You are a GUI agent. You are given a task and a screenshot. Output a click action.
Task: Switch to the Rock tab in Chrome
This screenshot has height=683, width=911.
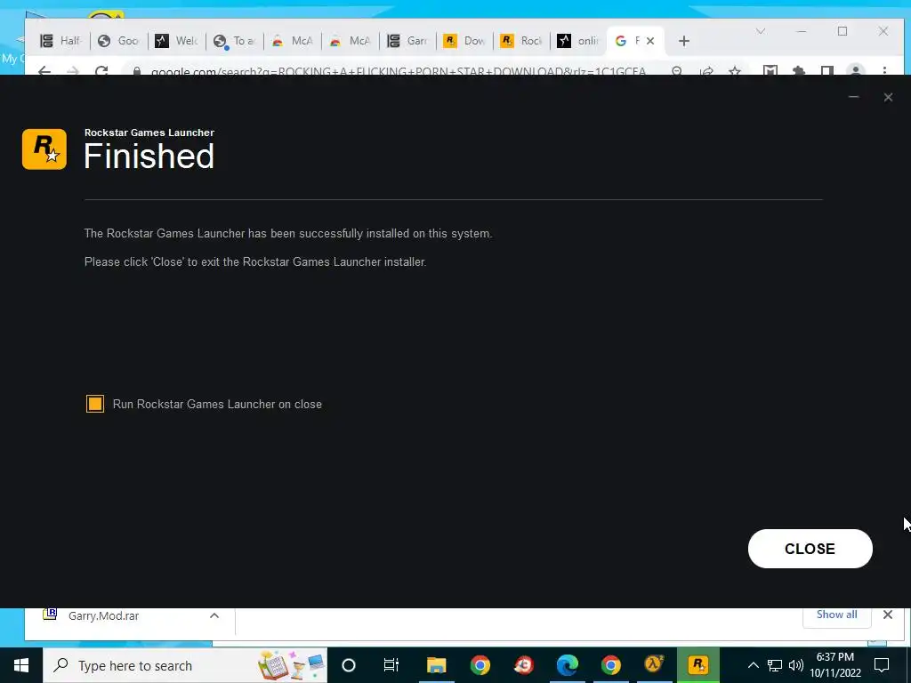pos(523,41)
